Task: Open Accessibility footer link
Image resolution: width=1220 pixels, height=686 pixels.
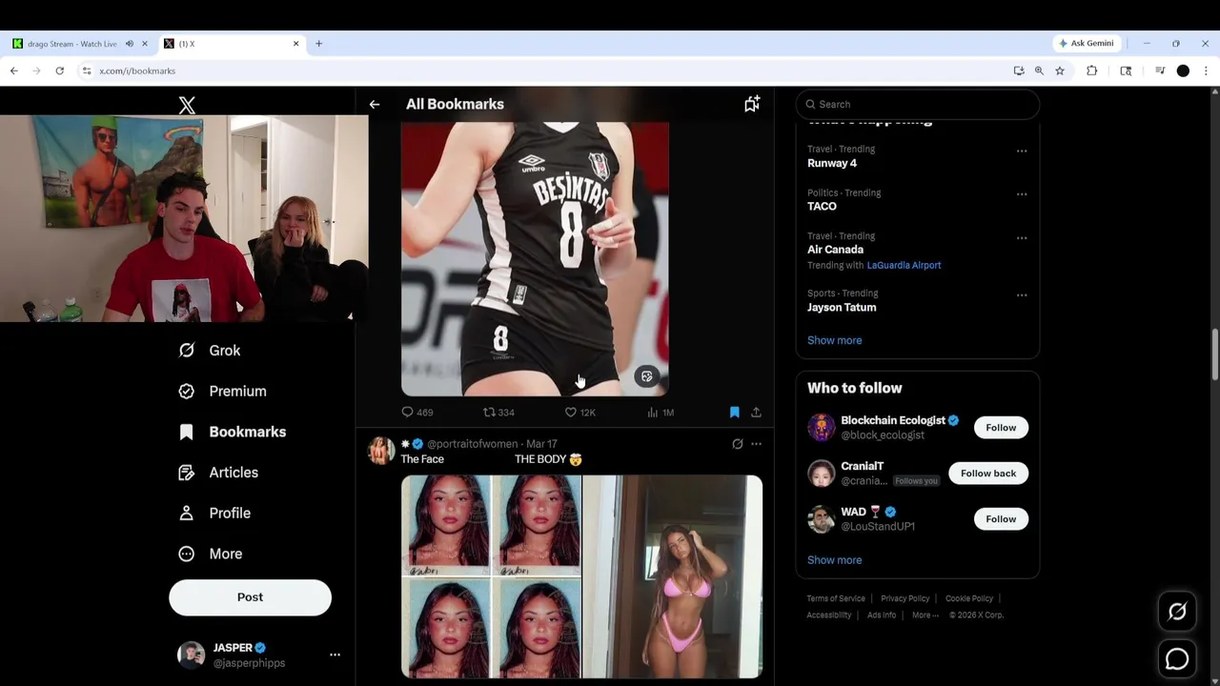Action: tap(828, 615)
